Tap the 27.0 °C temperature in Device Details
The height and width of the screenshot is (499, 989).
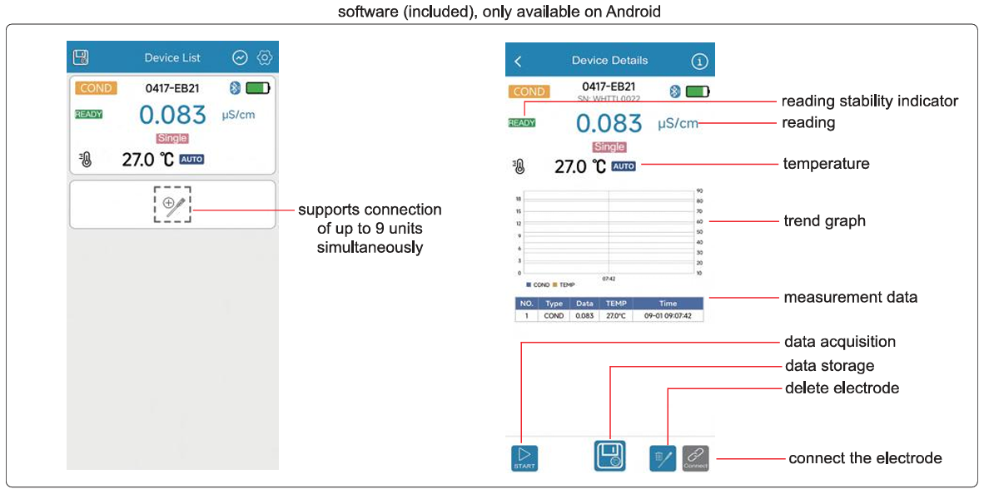pos(579,166)
